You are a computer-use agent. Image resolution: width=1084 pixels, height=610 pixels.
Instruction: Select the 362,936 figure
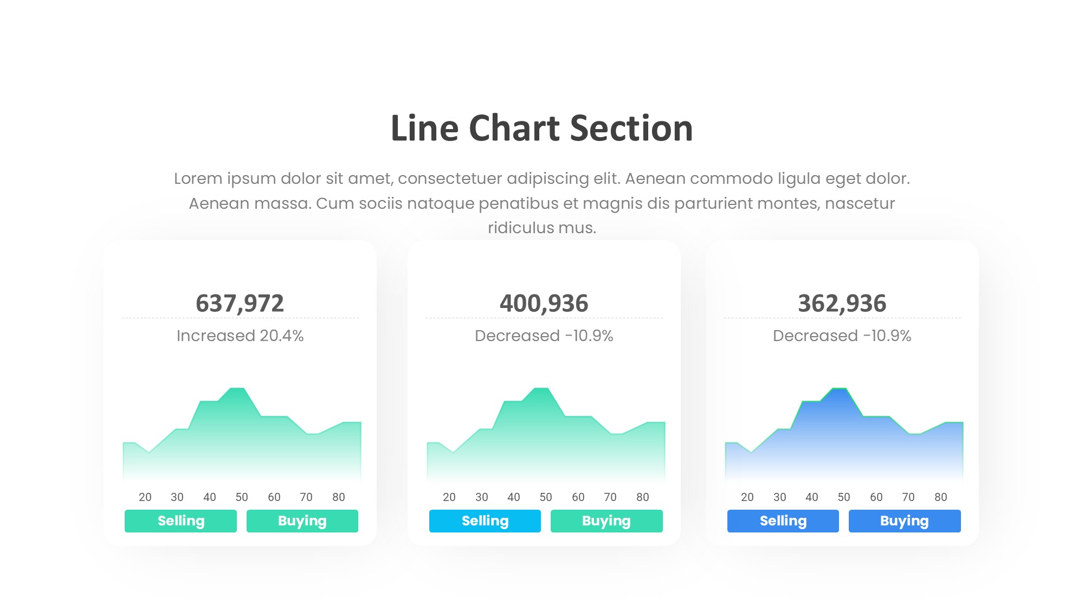pos(842,303)
